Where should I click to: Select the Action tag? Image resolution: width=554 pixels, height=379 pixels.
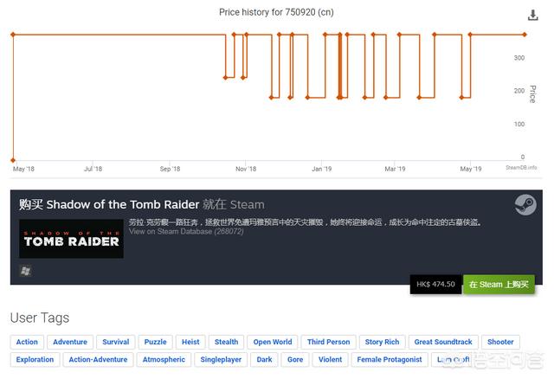tap(27, 342)
